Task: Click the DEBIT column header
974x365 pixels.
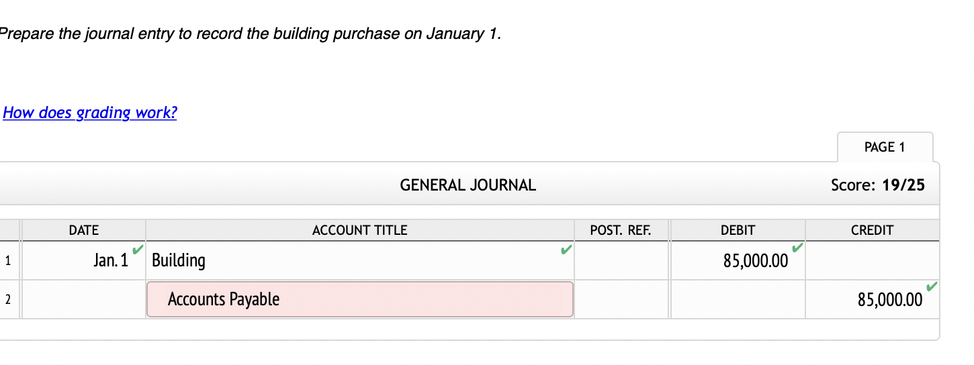Action: click(738, 230)
